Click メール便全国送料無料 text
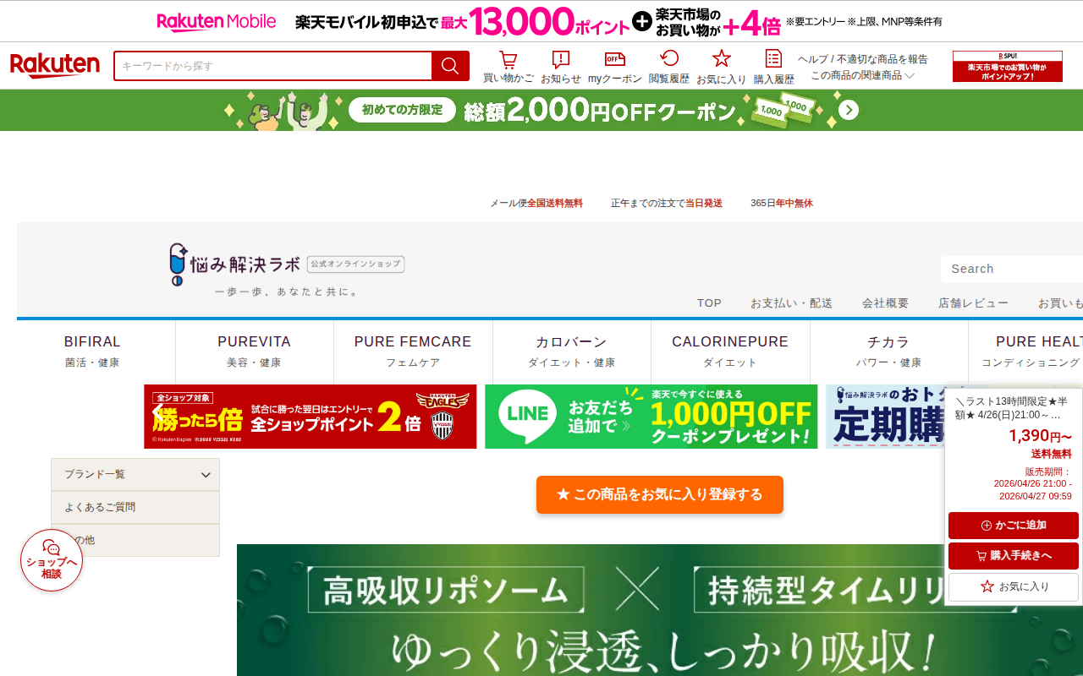This screenshot has height=676, width=1083. tap(536, 203)
